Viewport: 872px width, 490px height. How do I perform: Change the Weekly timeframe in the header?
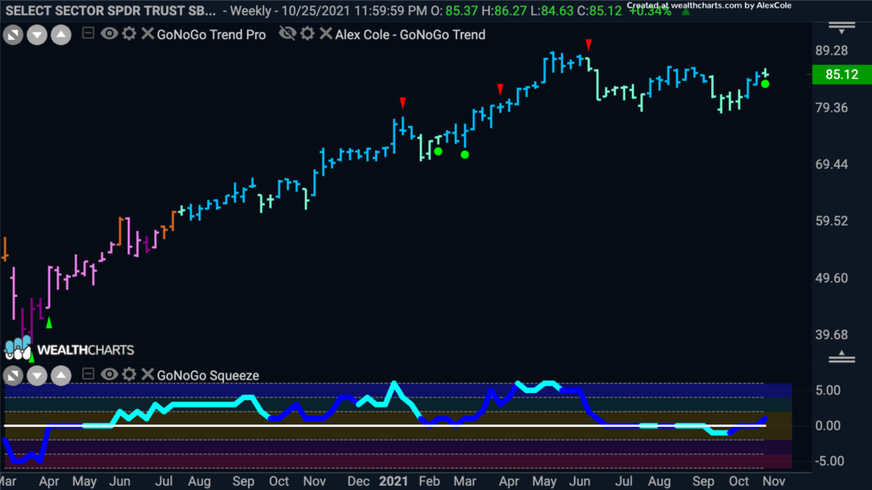click(252, 10)
